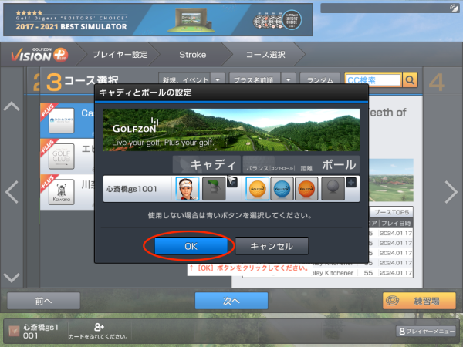
Task: Select the grey no-ball option
Action: [333, 189]
